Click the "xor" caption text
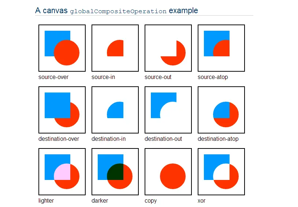Image resolution: width=298 pixels, height=207 pixels. pyautogui.click(x=201, y=201)
